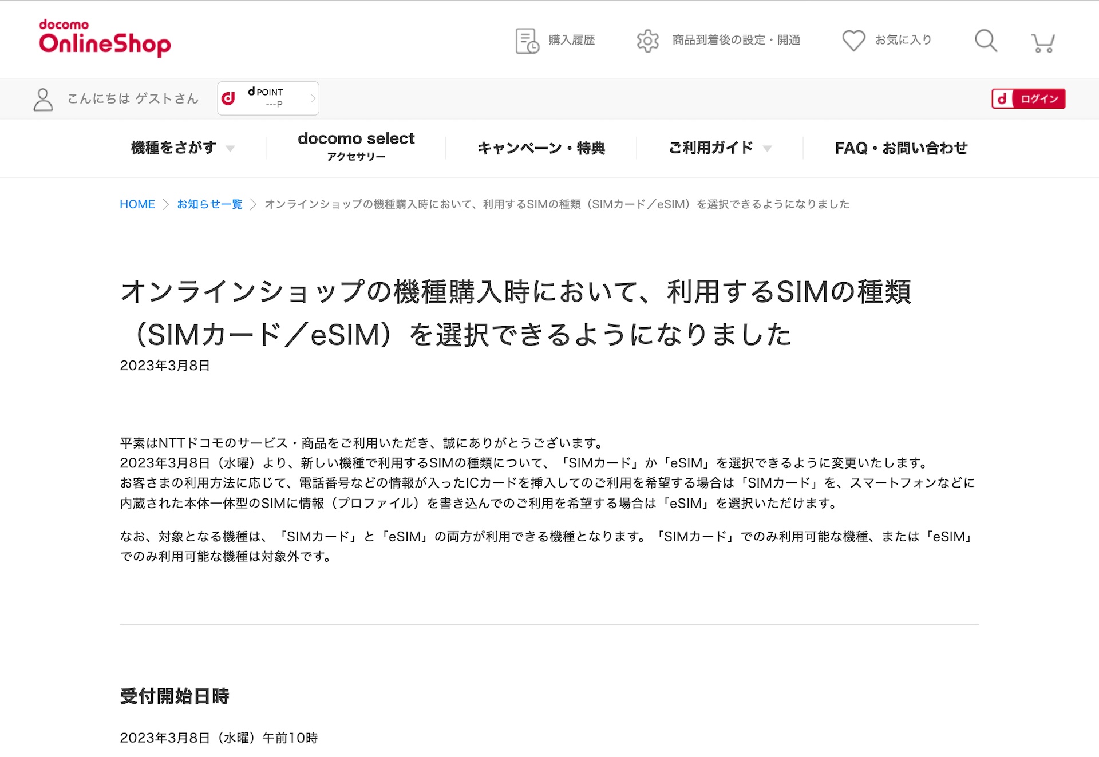Click the red d POINT logo icon
Image resolution: width=1099 pixels, height=757 pixels.
tap(228, 98)
